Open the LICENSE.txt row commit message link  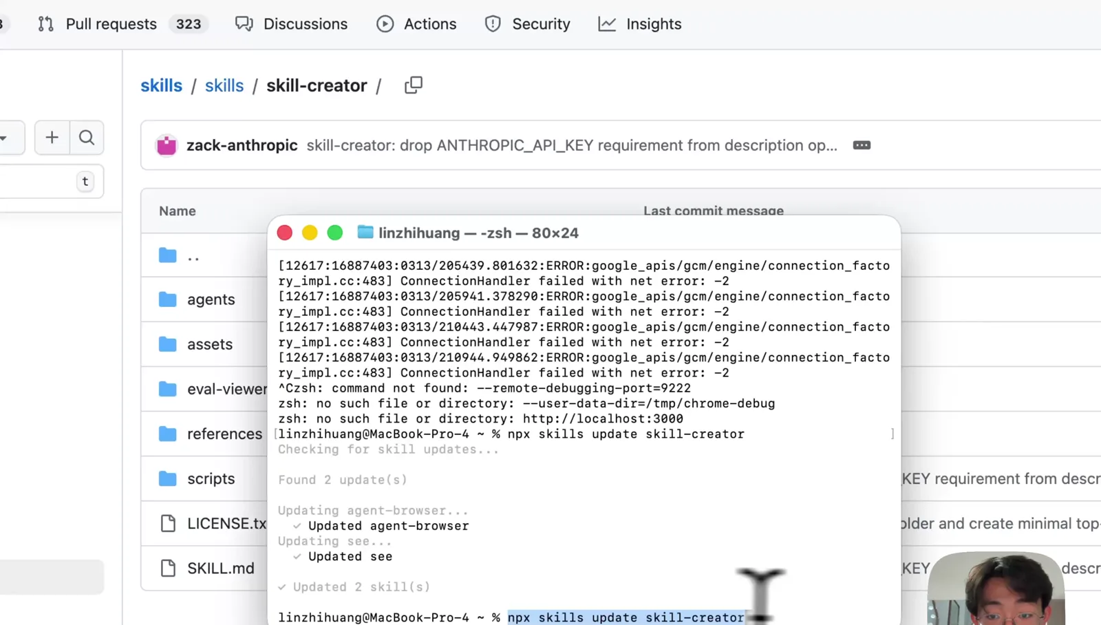[x=1001, y=523]
